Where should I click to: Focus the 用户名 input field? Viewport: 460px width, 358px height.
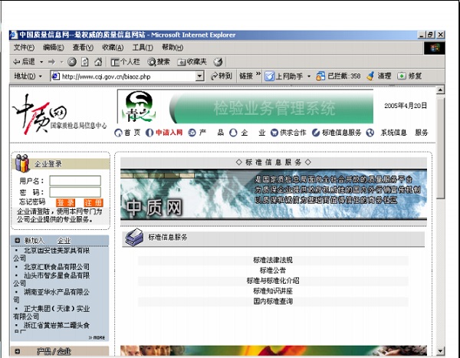pyautogui.click(x=75, y=181)
